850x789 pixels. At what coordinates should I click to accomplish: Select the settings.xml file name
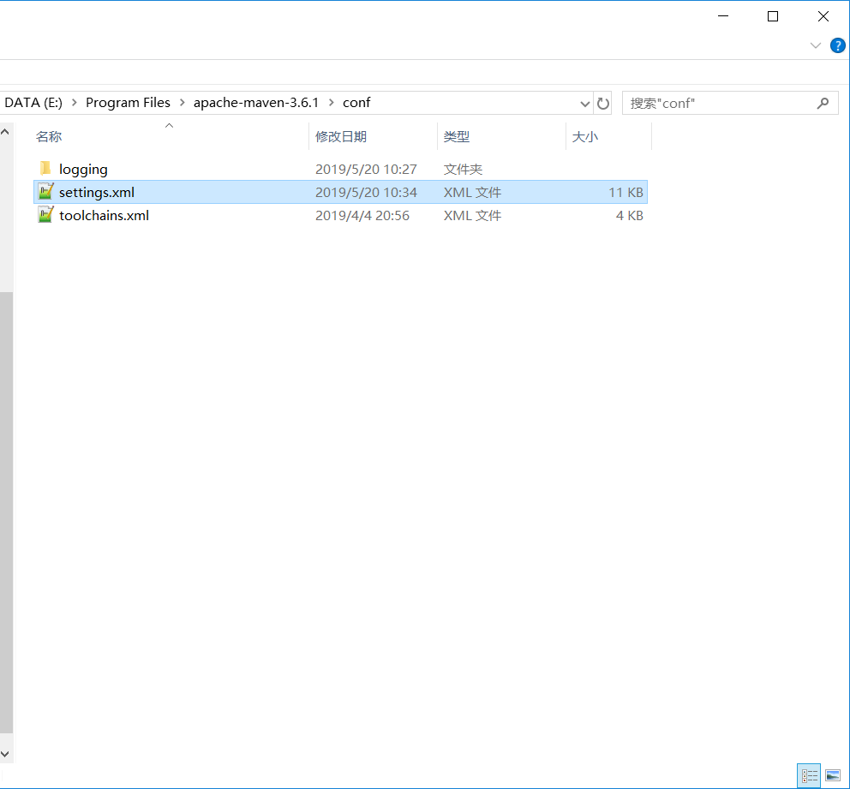97,193
